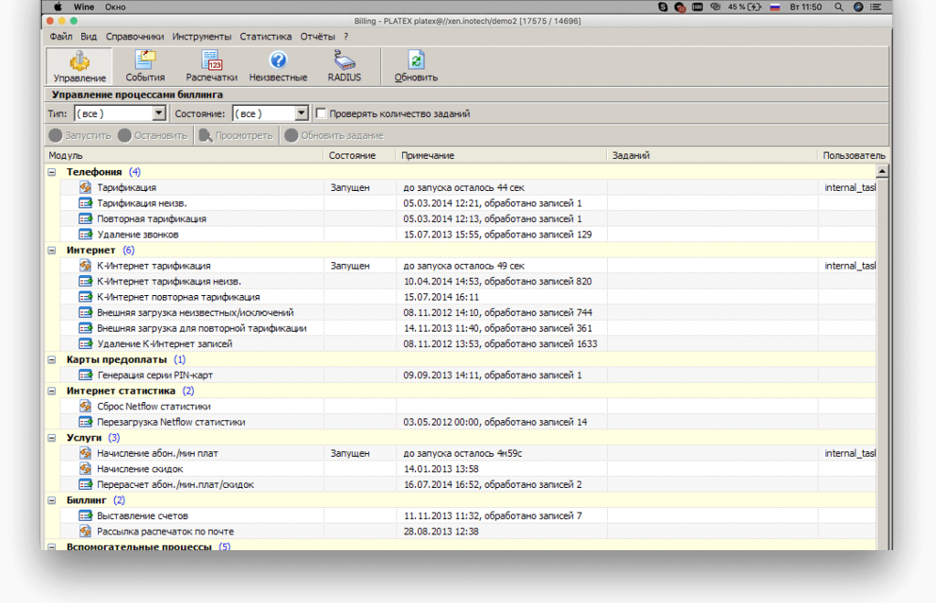Click the Russian flag input source icon
This screenshot has width=936, height=603.
tap(775, 6)
